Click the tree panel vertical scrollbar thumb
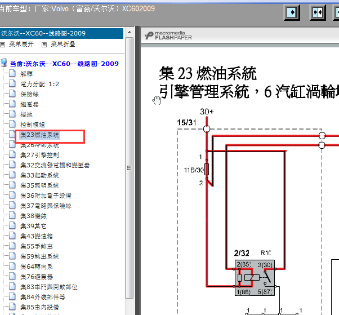Image resolution: width=339 pixels, height=315 pixels. click(x=130, y=168)
